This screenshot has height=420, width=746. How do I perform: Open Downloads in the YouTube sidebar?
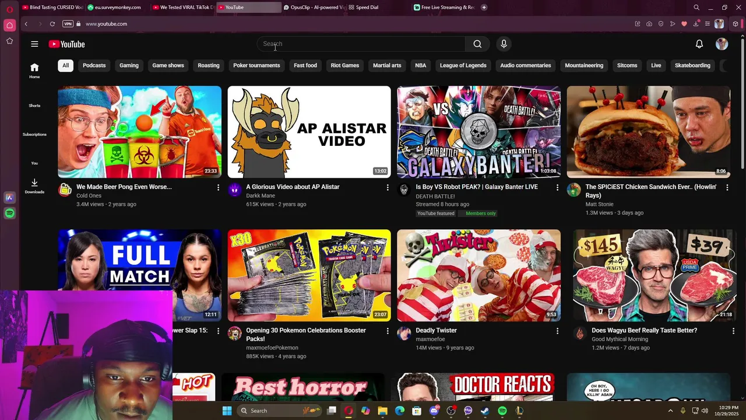click(34, 186)
